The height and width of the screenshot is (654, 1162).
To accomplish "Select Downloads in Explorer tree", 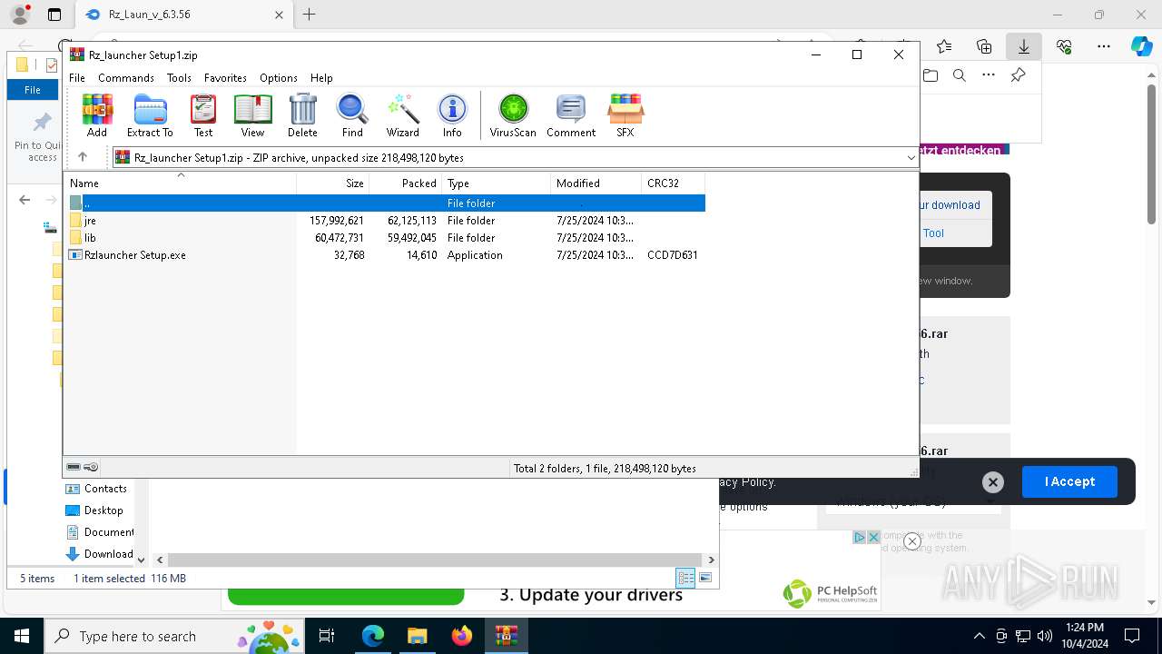I will 100,554.
